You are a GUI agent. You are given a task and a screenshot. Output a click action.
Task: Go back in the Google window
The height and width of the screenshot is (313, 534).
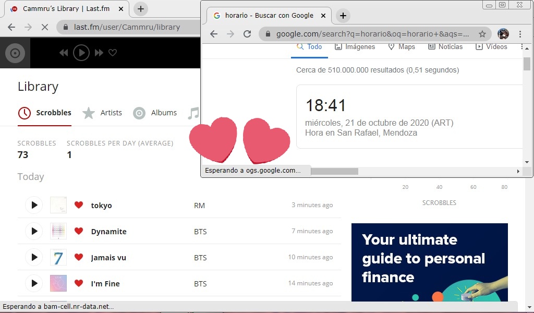(x=213, y=34)
